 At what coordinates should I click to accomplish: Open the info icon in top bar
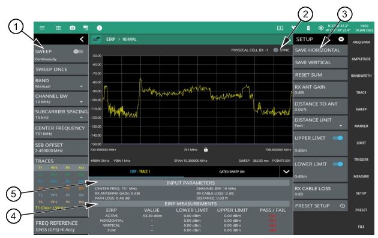100,28
